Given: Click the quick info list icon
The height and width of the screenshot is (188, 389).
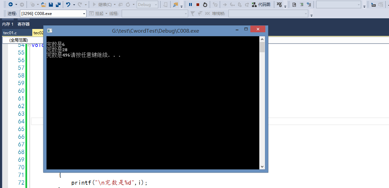Looking at the screenshot, I should [x=309, y=4].
